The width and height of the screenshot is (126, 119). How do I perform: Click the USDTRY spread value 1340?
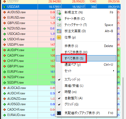93,1
